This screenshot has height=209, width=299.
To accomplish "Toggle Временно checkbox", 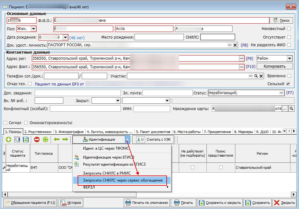I will pos(289,76).
